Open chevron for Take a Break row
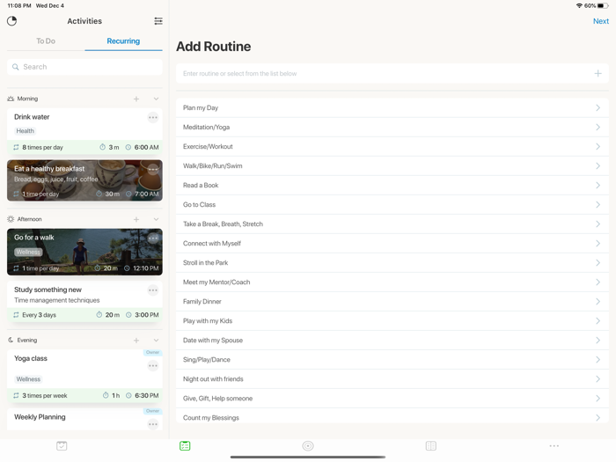 tap(598, 224)
